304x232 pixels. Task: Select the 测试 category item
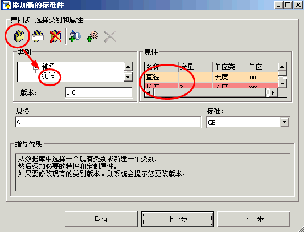pyautogui.click(x=48, y=76)
